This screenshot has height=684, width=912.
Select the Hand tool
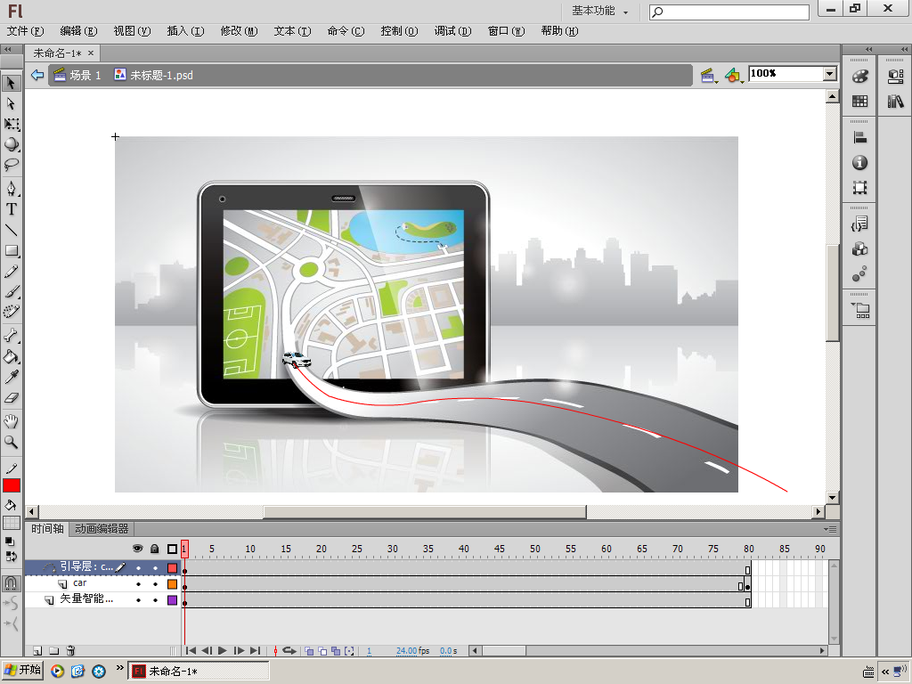coord(12,420)
